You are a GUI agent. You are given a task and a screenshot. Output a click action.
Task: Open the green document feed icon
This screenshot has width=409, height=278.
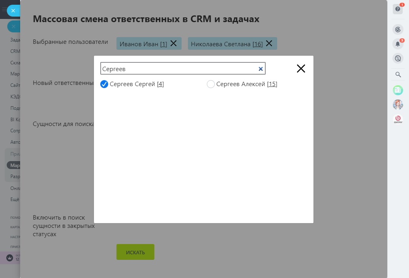click(398, 90)
